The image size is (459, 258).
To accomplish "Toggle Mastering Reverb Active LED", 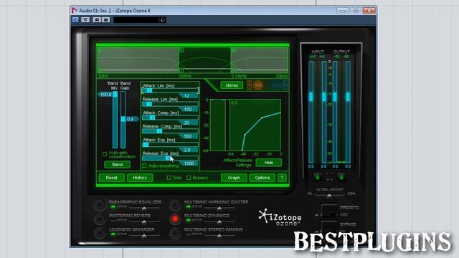I will tap(113, 220).
